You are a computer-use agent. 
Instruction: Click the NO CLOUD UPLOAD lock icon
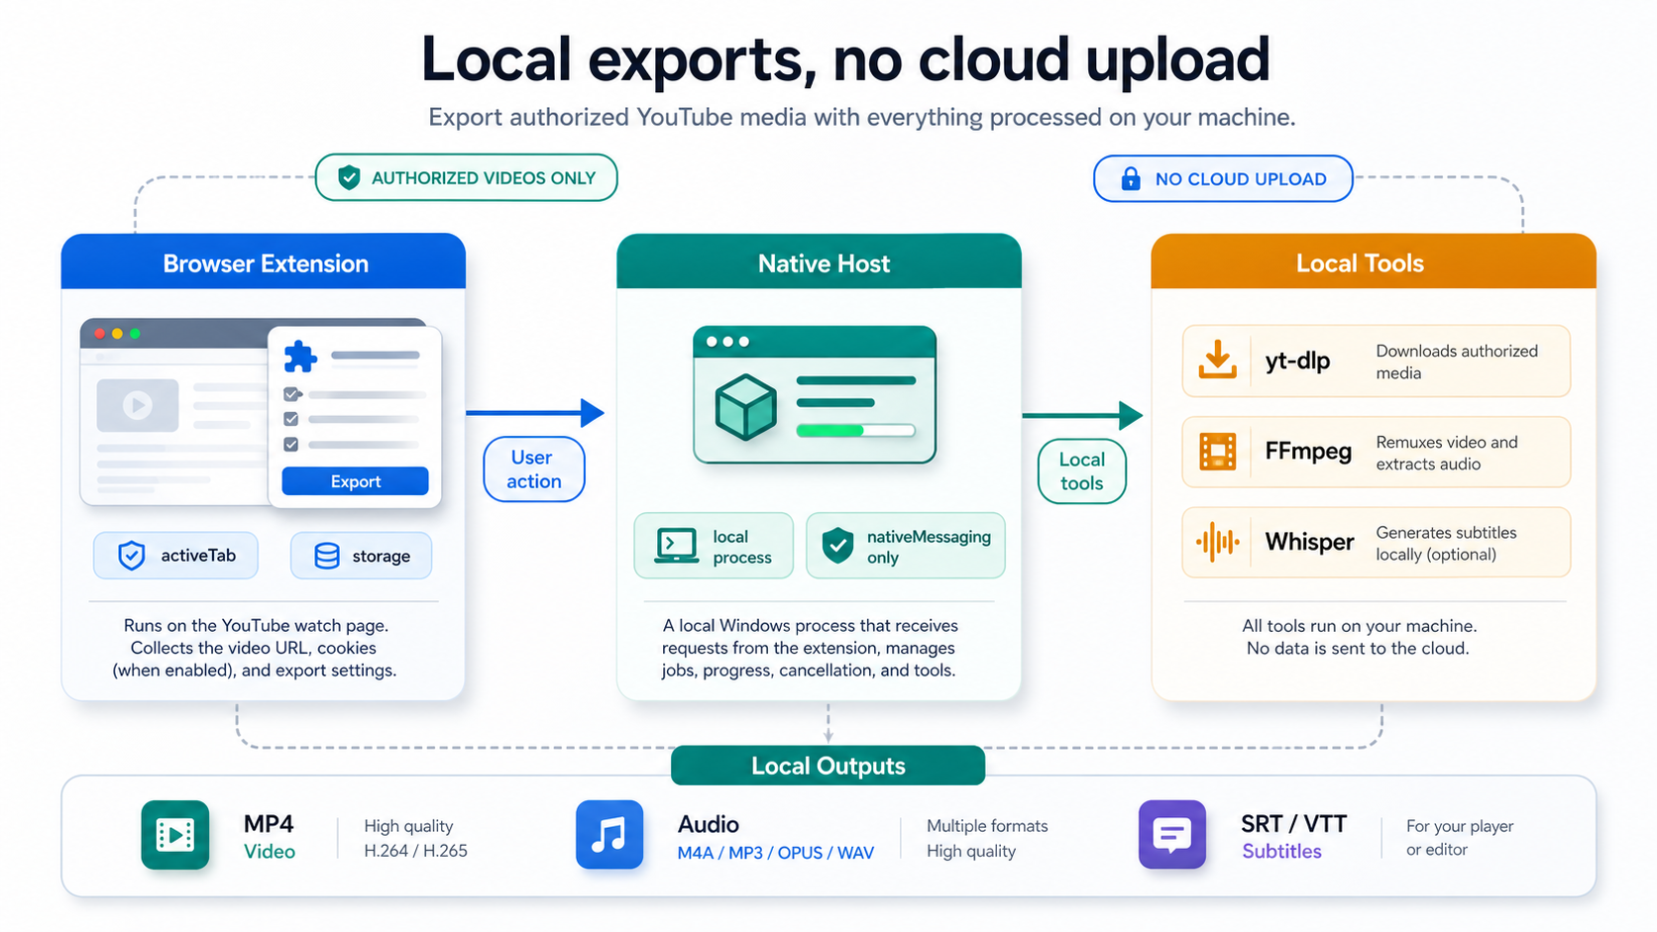point(1131,178)
